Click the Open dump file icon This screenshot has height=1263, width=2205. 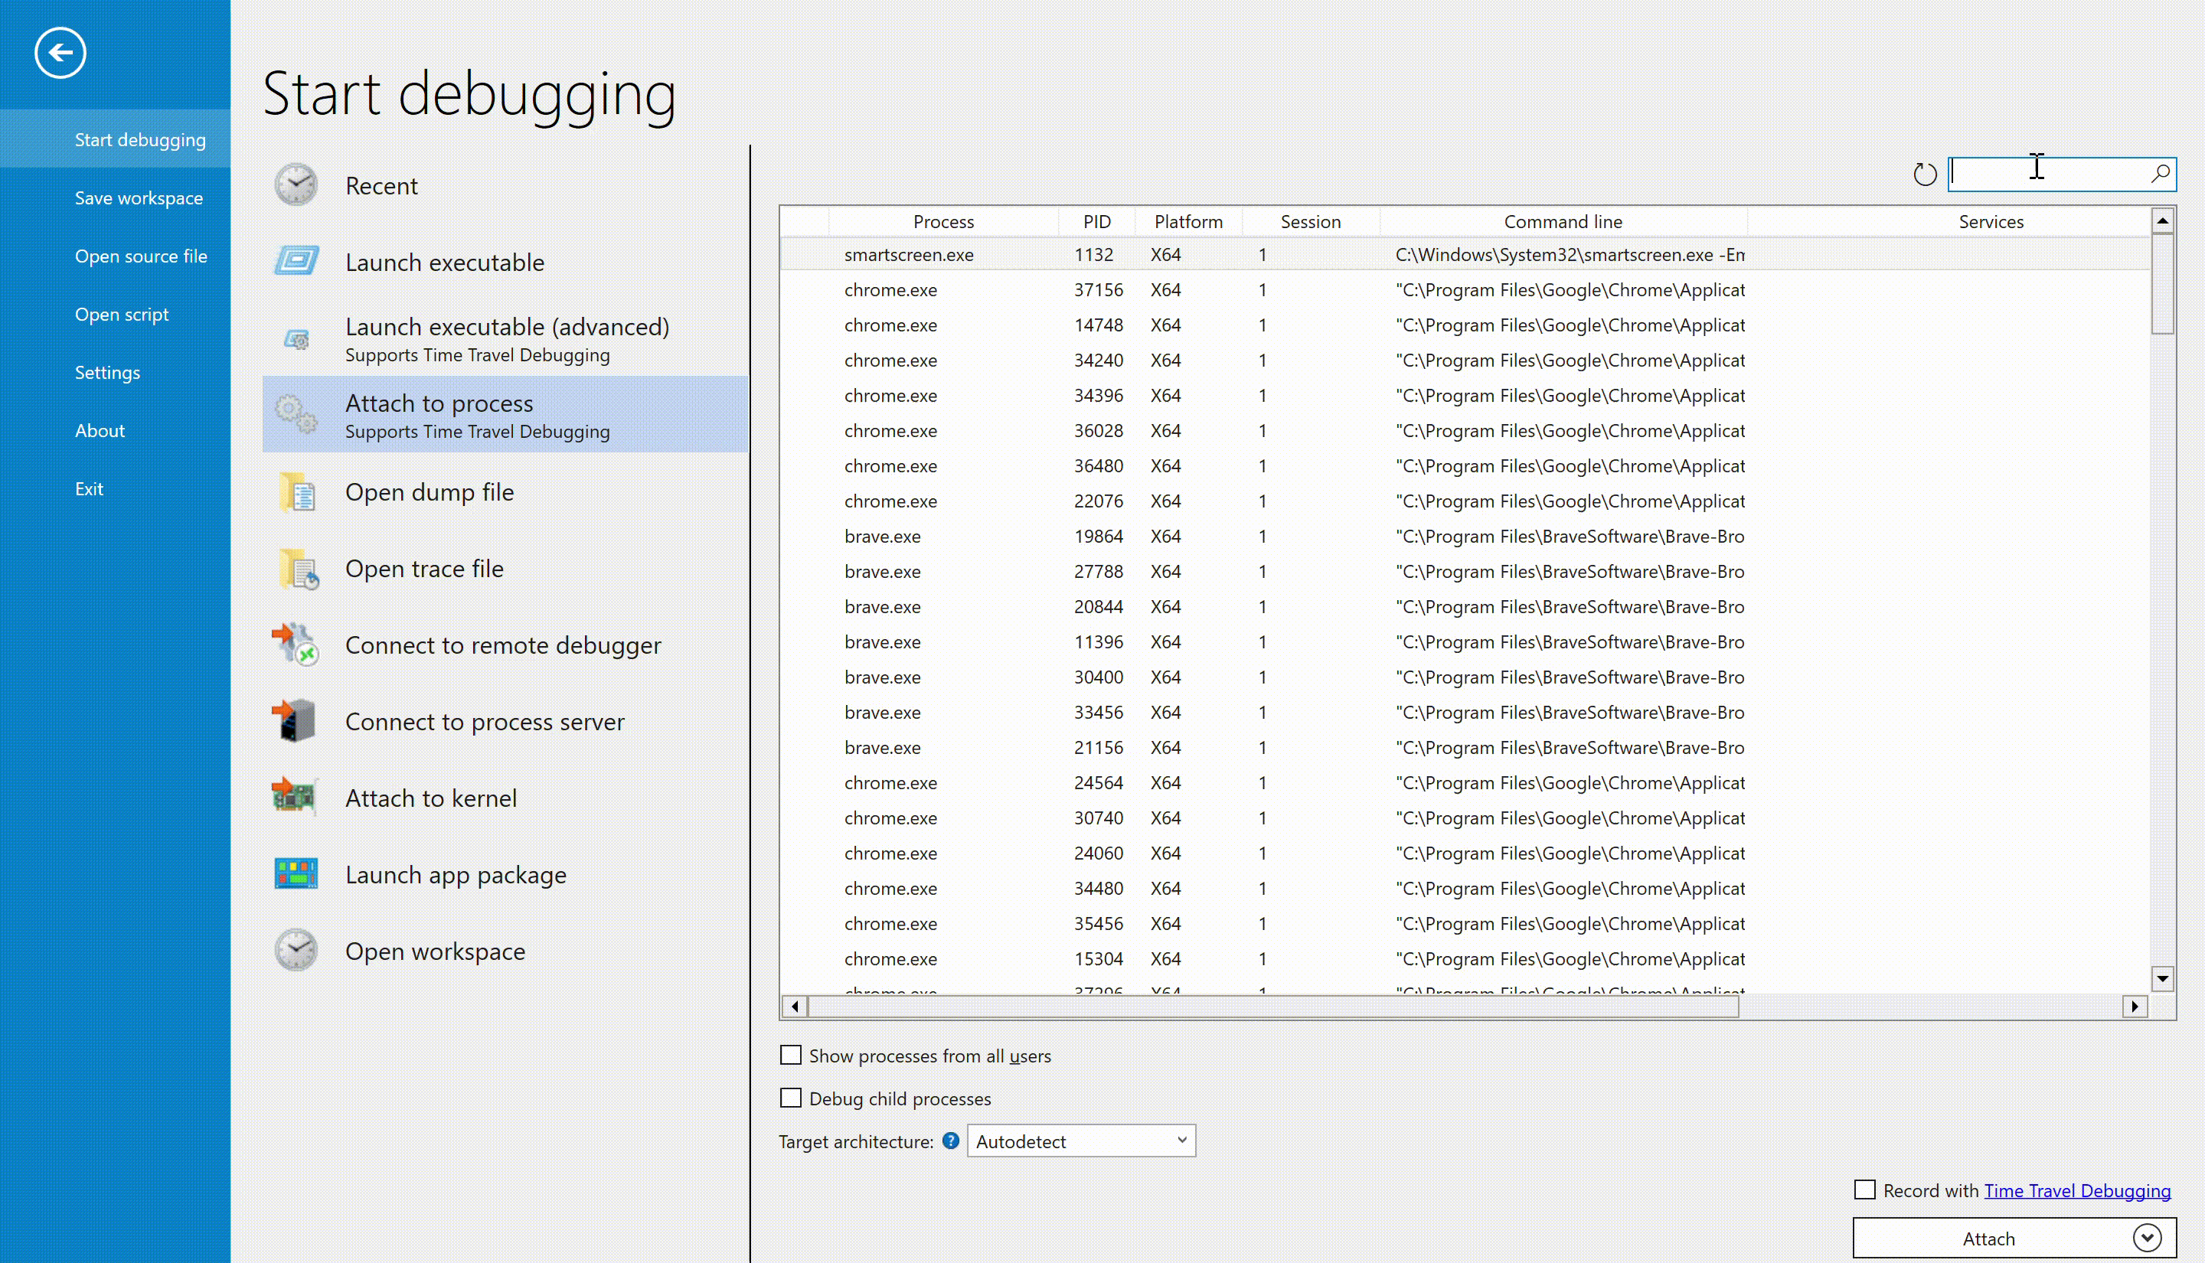click(x=299, y=493)
